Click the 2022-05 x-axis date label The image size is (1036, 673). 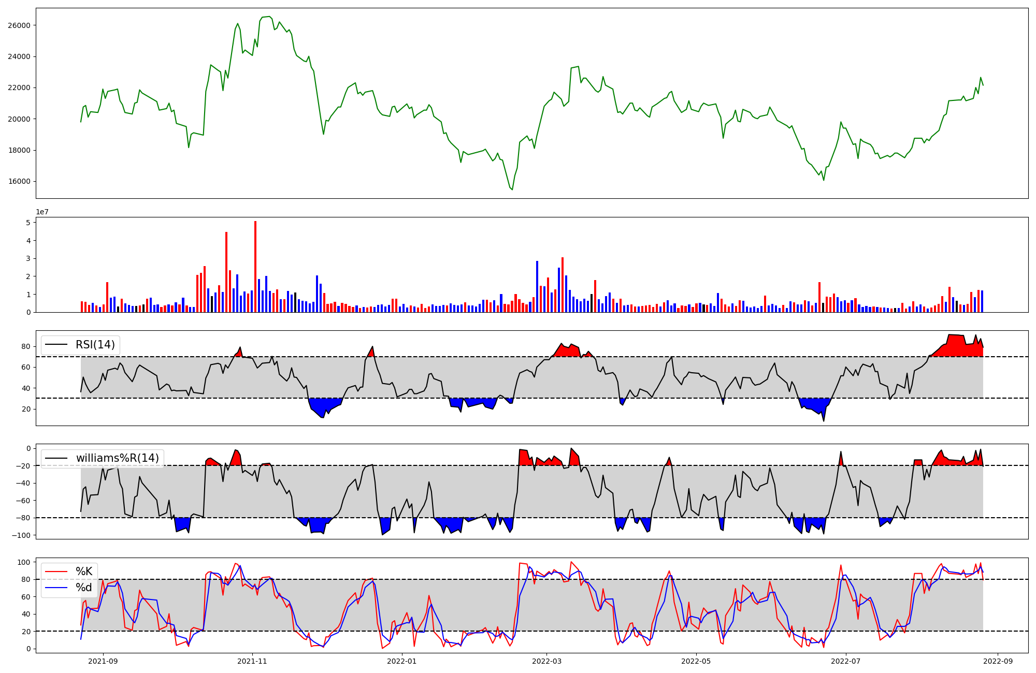(696, 661)
